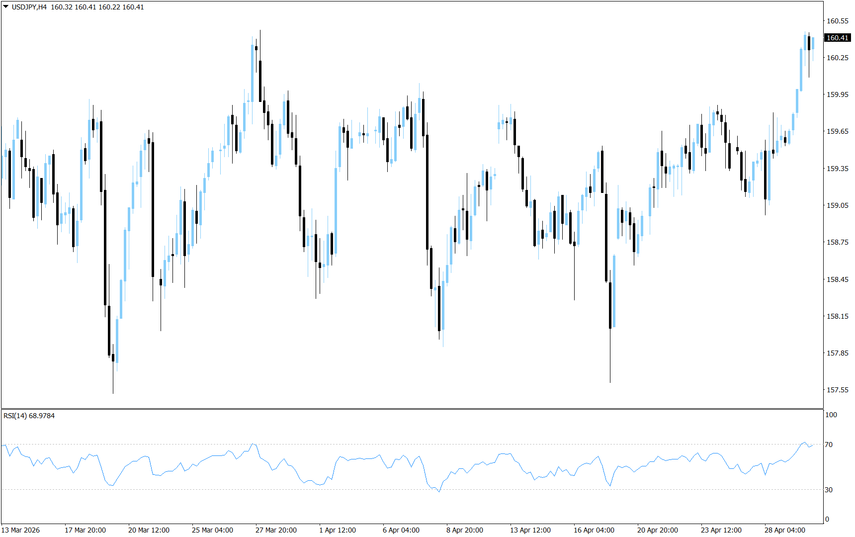Select the 13 Mar 2026 axis label
Image resolution: width=855 pixels, height=537 pixels.
coord(20,530)
